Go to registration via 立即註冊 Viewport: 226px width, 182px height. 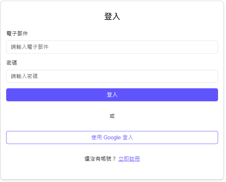pos(129,159)
